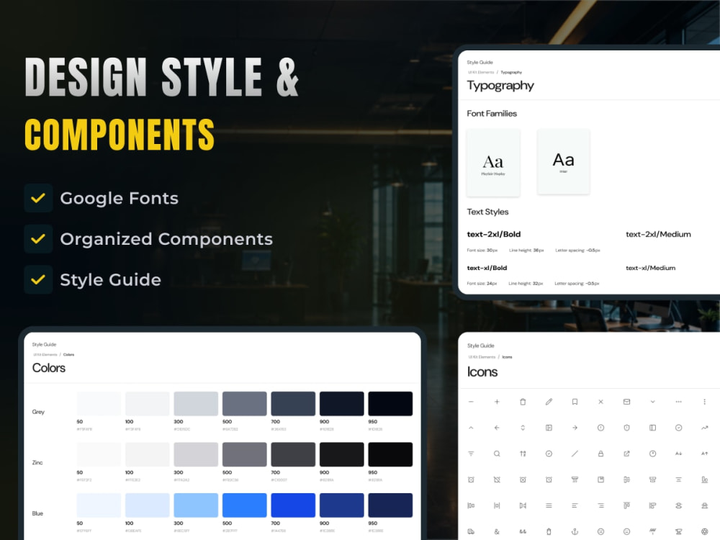Viewport: 720px width, 540px height.
Task: Click the crossed-out alarm clock icon
Action: (x=497, y=480)
